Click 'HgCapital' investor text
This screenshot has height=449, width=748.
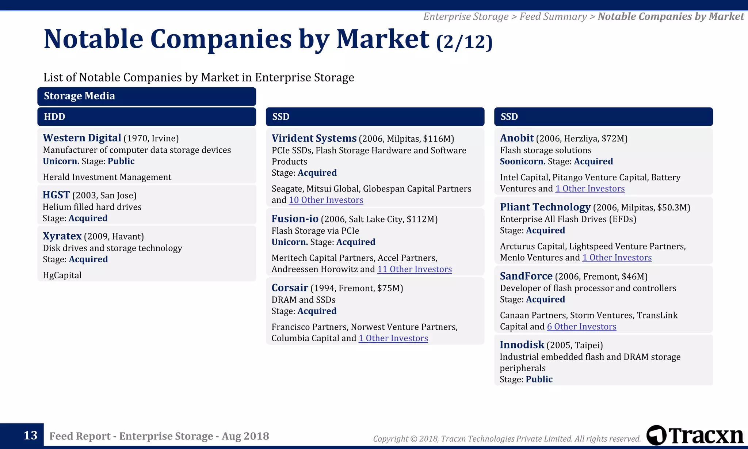(x=62, y=275)
